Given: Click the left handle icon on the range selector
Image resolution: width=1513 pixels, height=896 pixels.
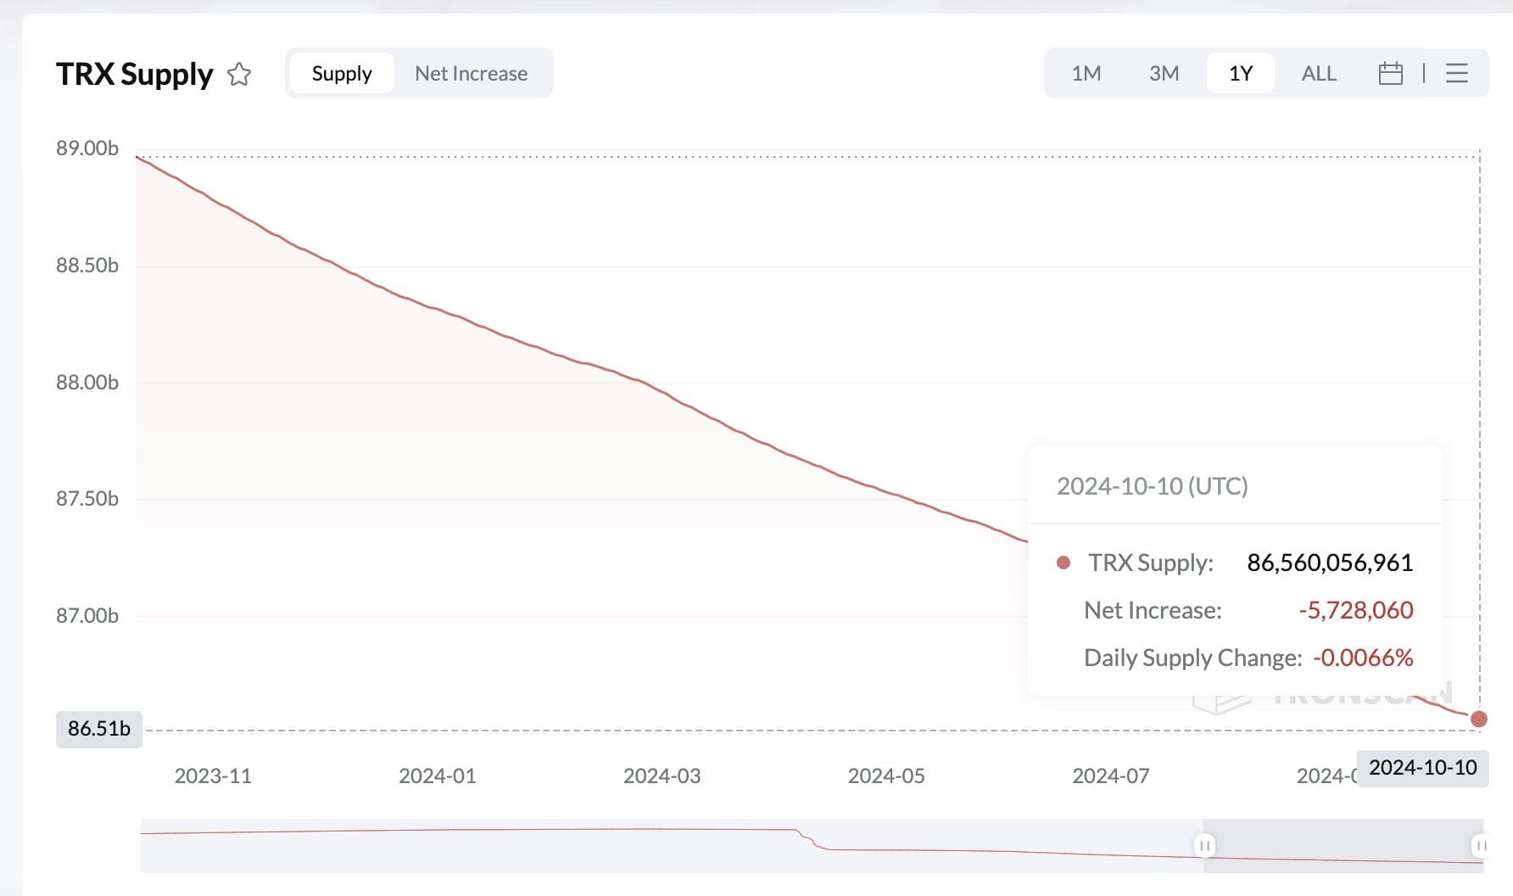Looking at the screenshot, I should coord(1205,845).
